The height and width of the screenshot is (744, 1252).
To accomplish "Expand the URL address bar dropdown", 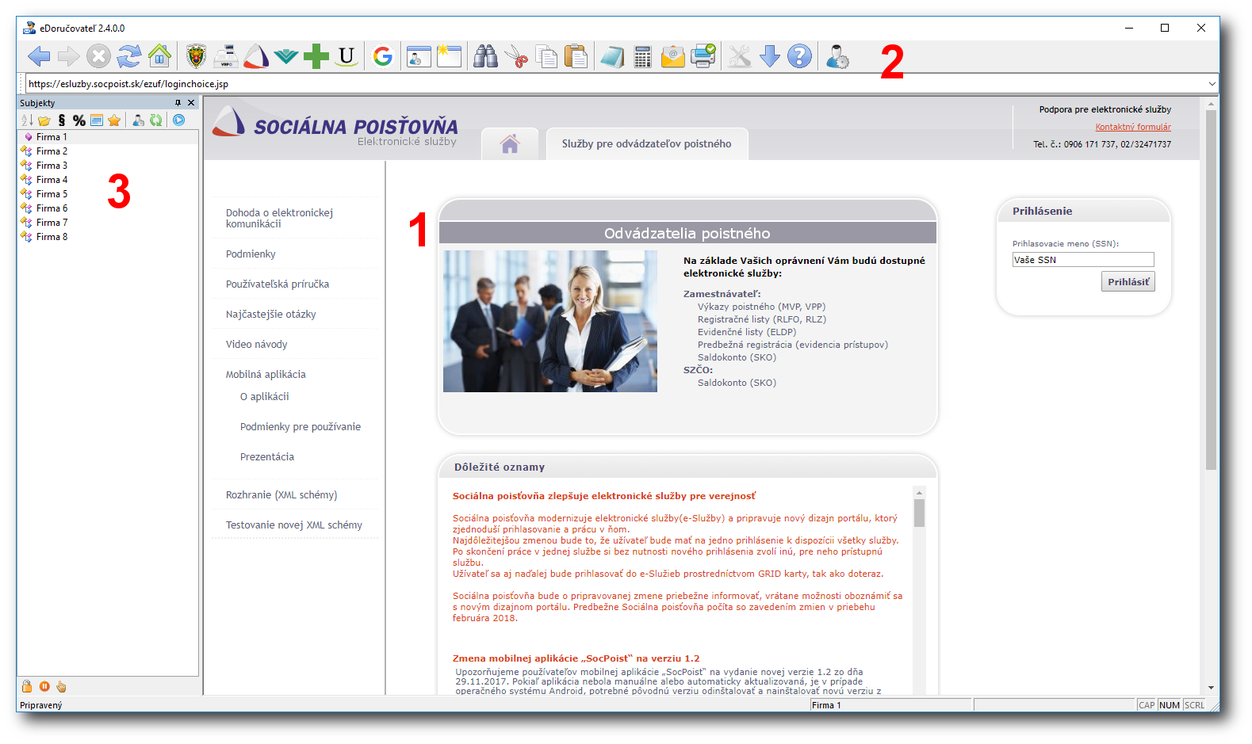I will (1212, 84).
